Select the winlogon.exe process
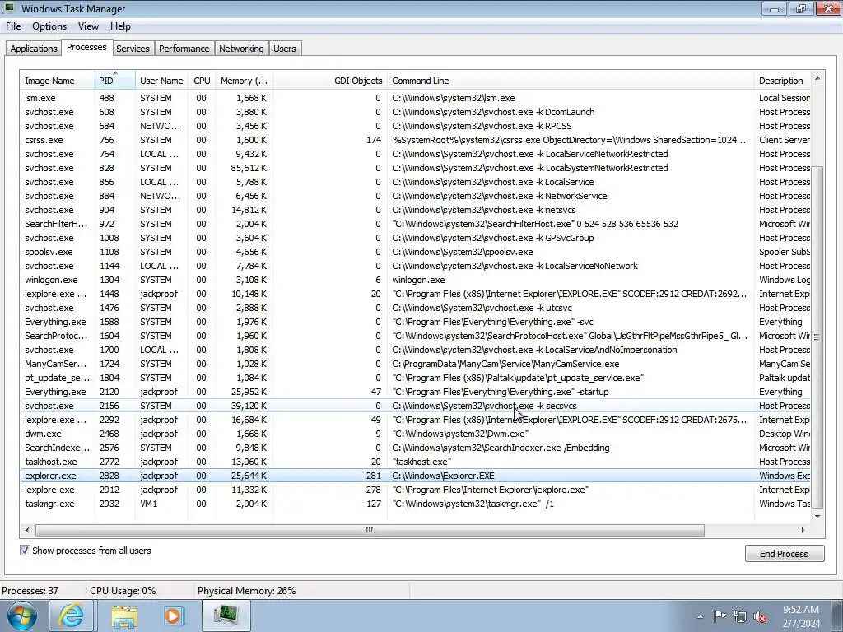Image resolution: width=843 pixels, height=632 pixels. [415, 280]
